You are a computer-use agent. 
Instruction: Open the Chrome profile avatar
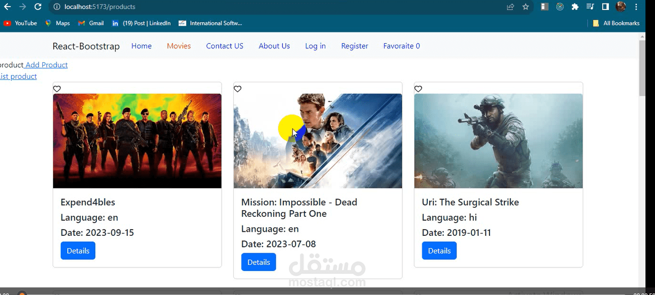(621, 7)
